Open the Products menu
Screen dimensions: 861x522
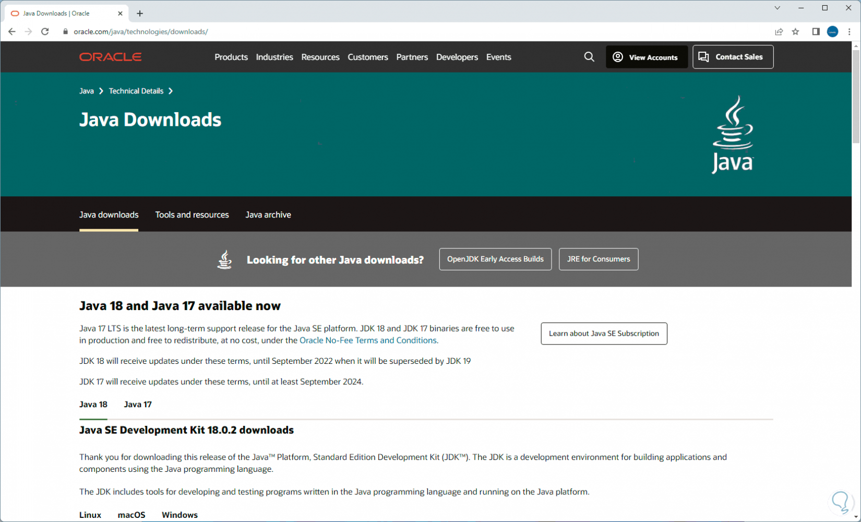231,57
